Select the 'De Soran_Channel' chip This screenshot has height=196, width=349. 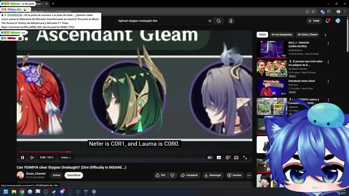308,35
